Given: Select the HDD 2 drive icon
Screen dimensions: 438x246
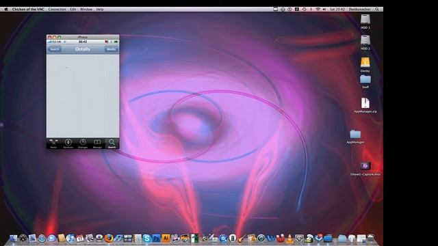Looking at the screenshot, I should click(365, 40).
